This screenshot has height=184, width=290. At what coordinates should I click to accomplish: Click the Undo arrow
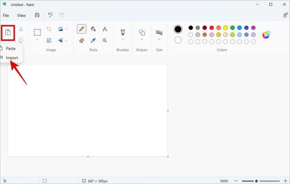tap(50, 15)
